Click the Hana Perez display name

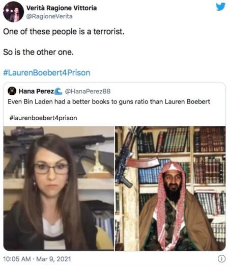pos(36,91)
